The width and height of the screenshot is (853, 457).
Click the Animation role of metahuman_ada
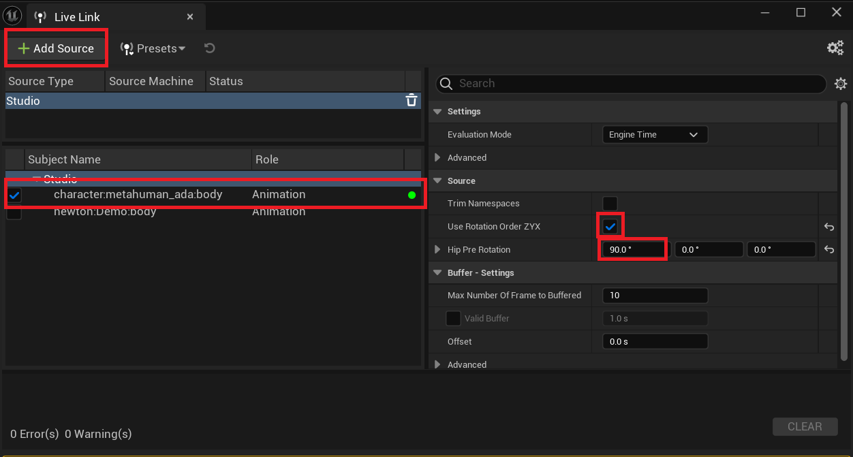tap(279, 195)
